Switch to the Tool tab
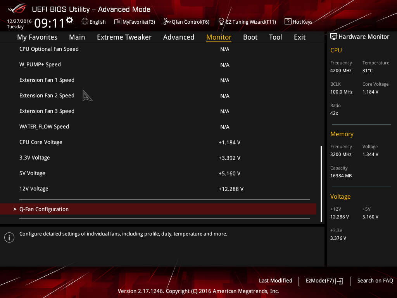The image size is (397, 298). coord(275,37)
